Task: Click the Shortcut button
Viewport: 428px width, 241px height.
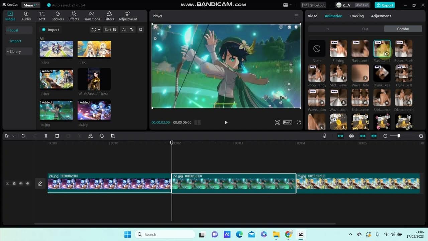Action: click(314, 5)
